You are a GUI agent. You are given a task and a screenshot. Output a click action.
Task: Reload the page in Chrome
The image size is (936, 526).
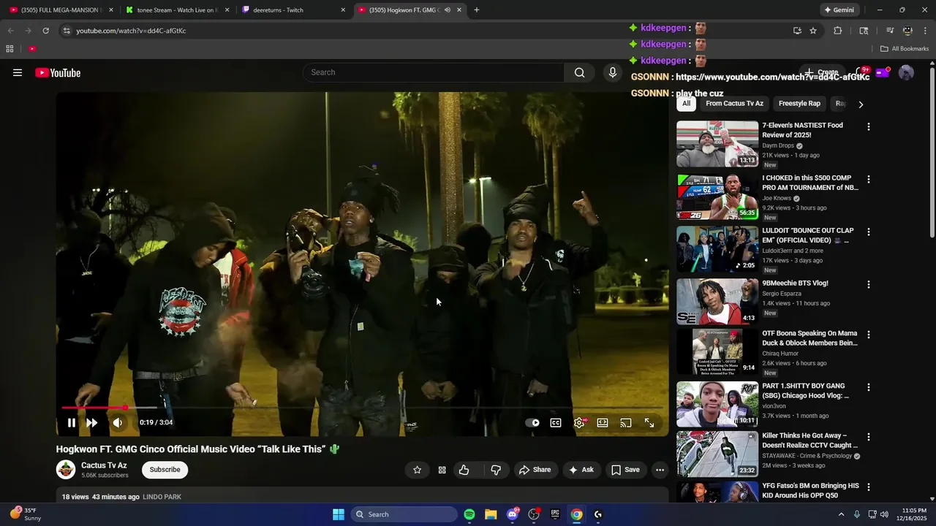click(x=45, y=31)
